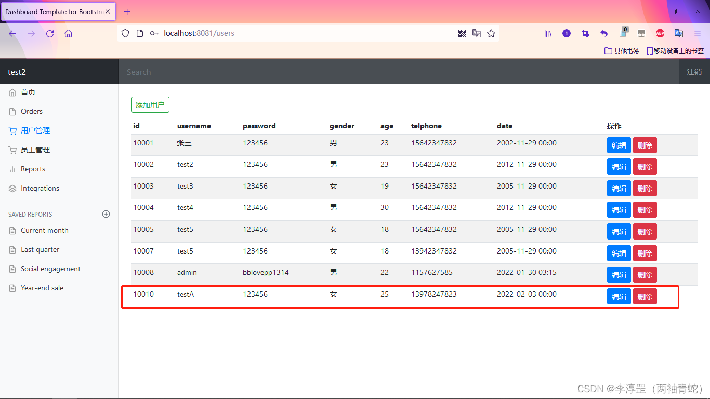Click 删除 for user 10002
The width and height of the screenshot is (710, 399).
tap(645, 167)
